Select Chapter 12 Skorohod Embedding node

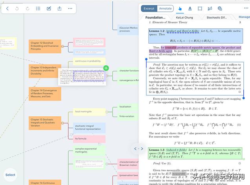[45, 46]
